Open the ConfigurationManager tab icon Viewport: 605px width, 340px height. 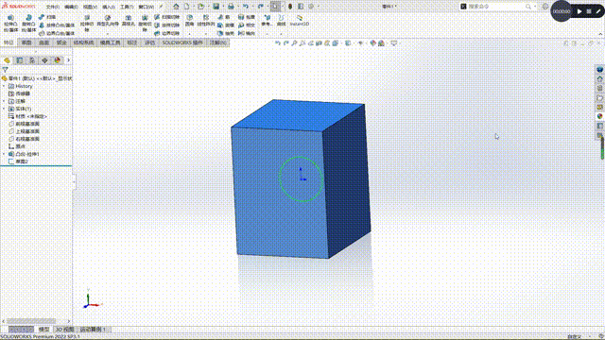[x=32, y=60]
